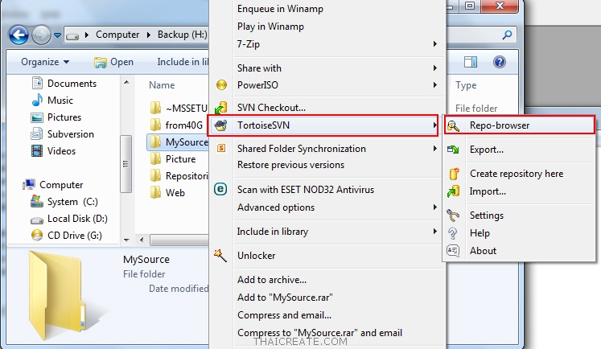Choose Unlocker from the context menu

coord(256,256)
